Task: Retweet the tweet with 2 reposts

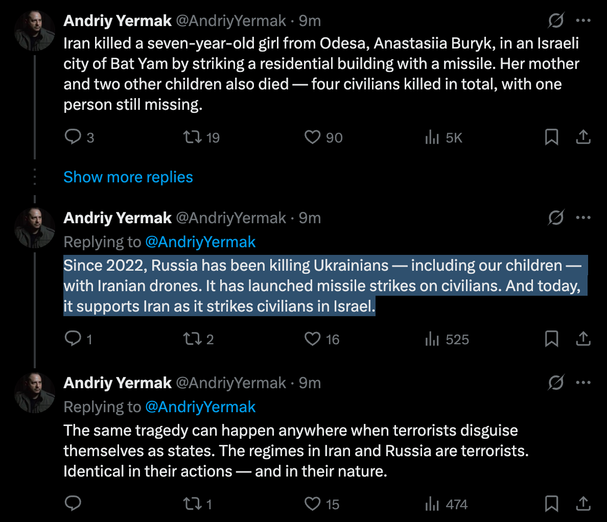Action: point(193,339)
